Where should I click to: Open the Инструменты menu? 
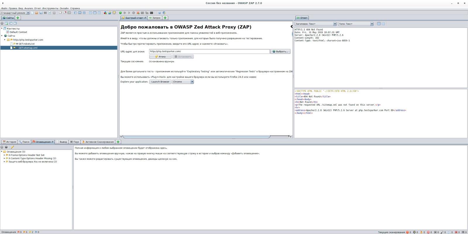point(50,8)
